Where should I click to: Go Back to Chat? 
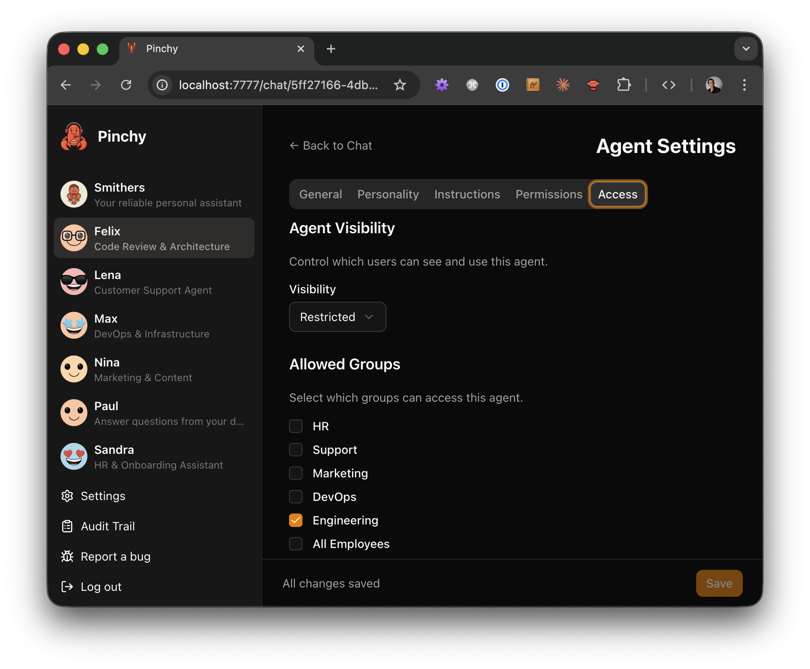[331, 145]
